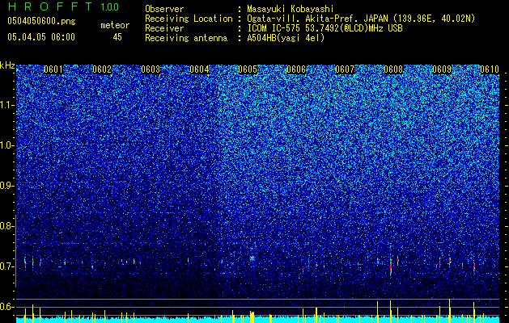
Task: Click the 0605 time marker
Action: 248,69
